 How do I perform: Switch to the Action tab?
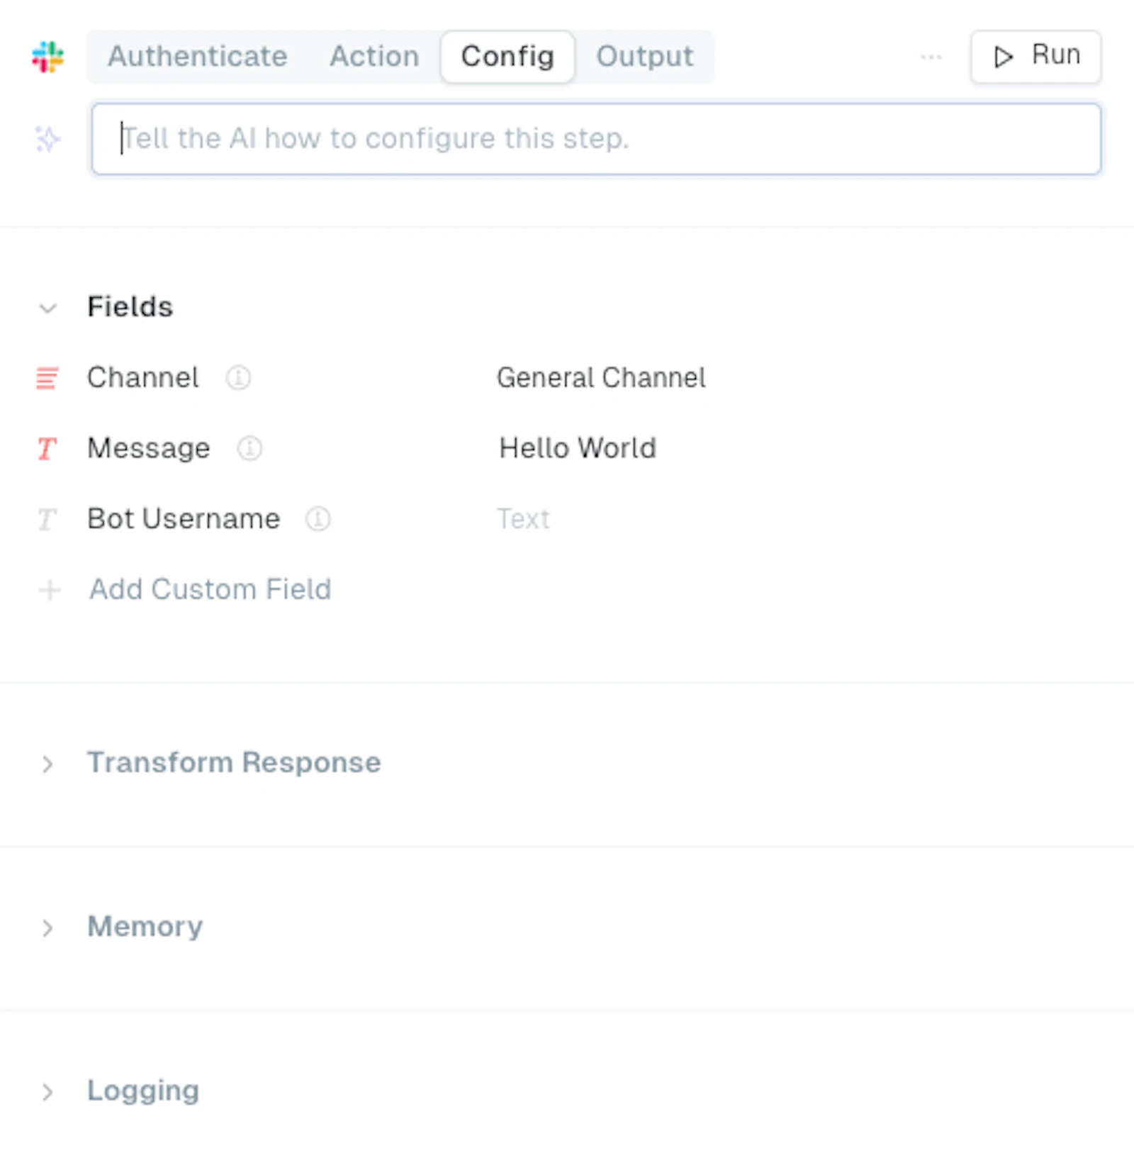point(374,56)
